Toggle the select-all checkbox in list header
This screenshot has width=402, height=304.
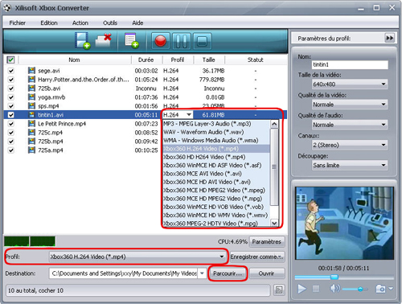click(10, 60)
